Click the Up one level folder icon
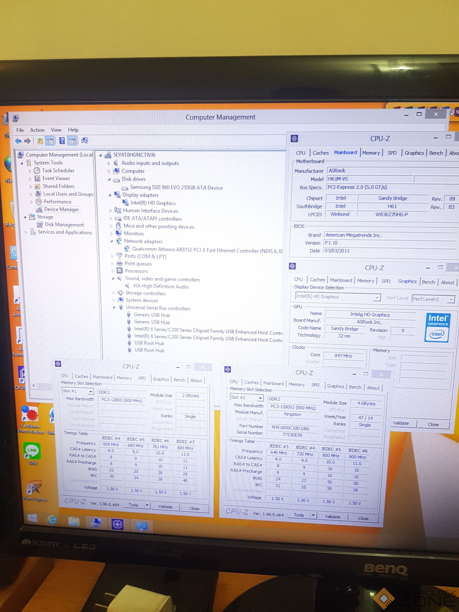The image size is (459, 612). (40, 141)
